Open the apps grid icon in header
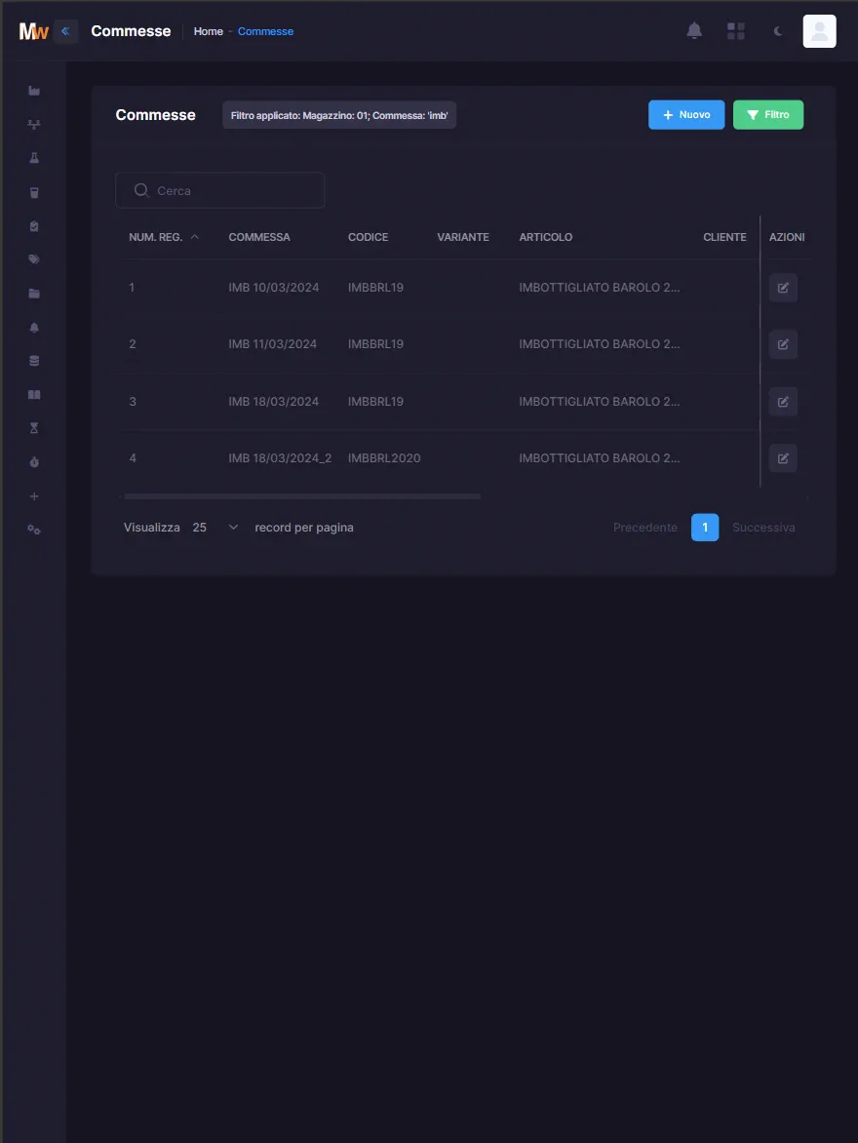 pos(735,30)
